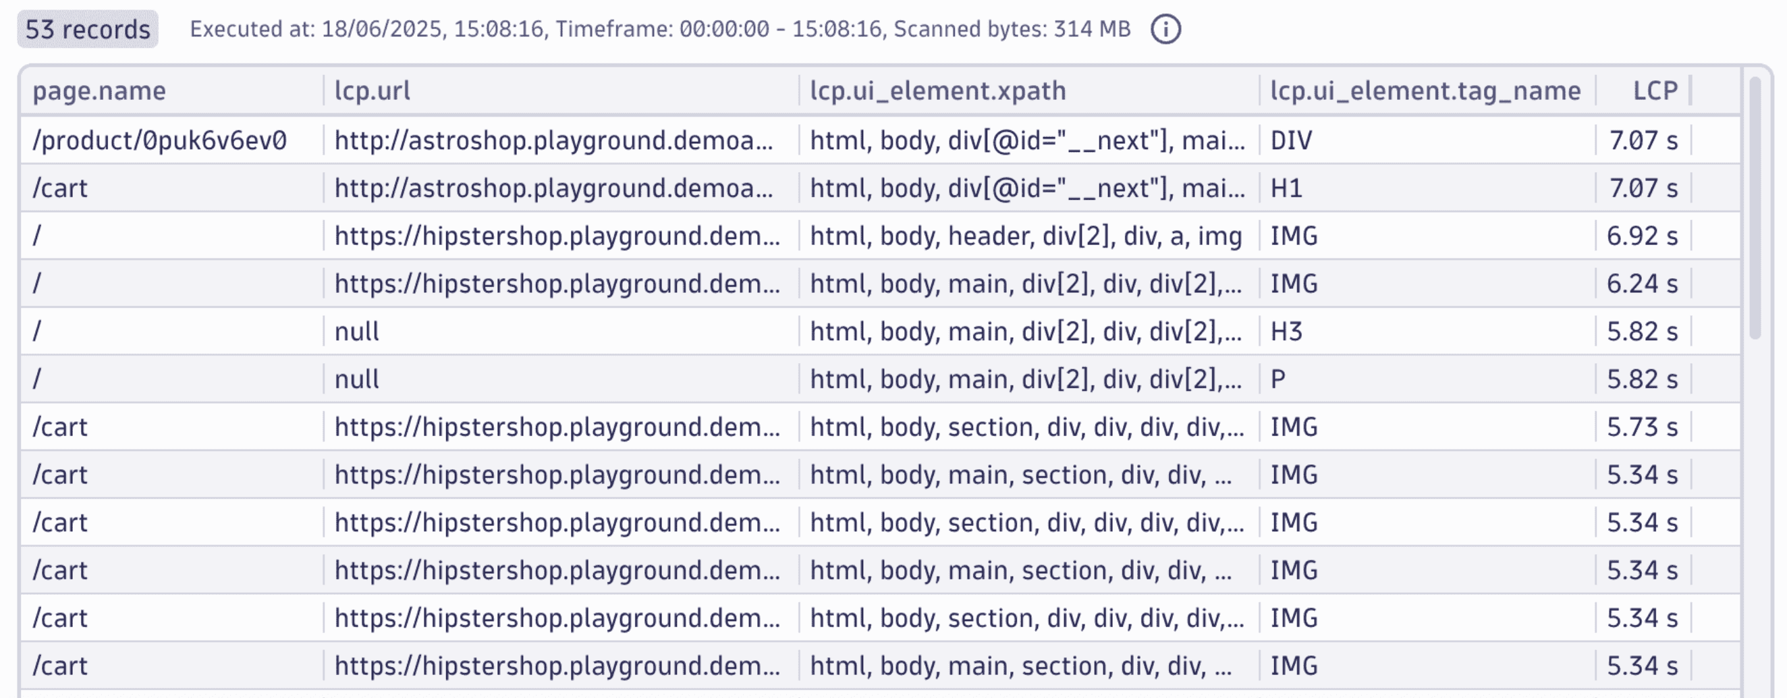Click the info icon beside Scanned bytes
The width and height of the screenshot is (1787, 698).
pos(1165,30)
